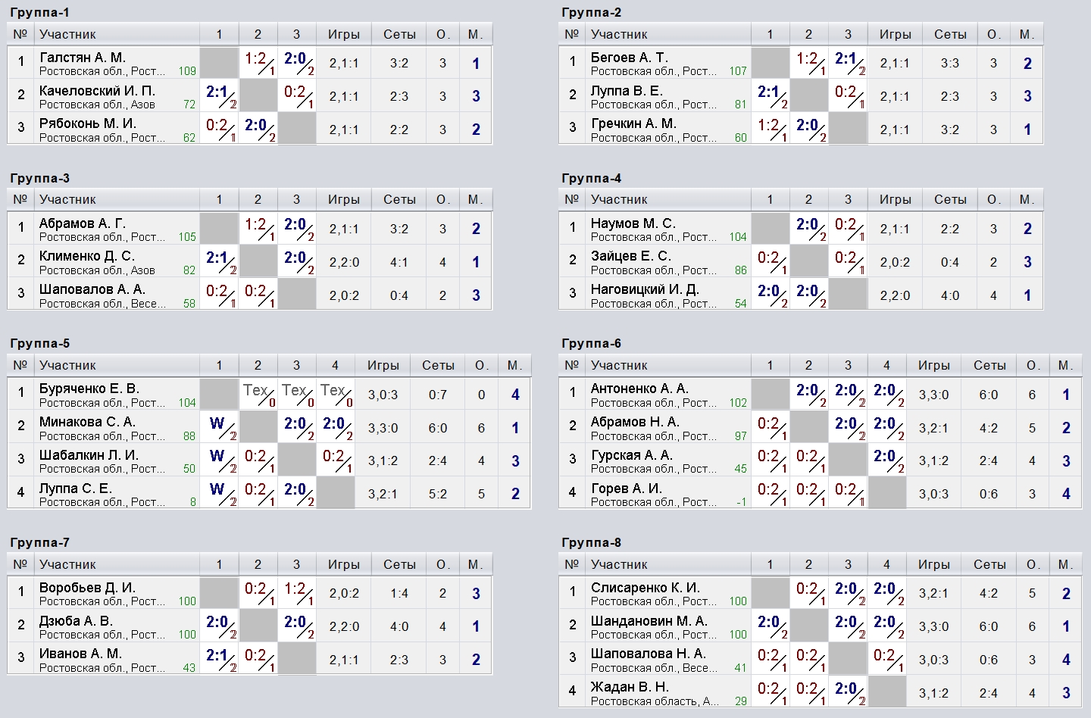Click the Группа-6 title

coord(591,344)
